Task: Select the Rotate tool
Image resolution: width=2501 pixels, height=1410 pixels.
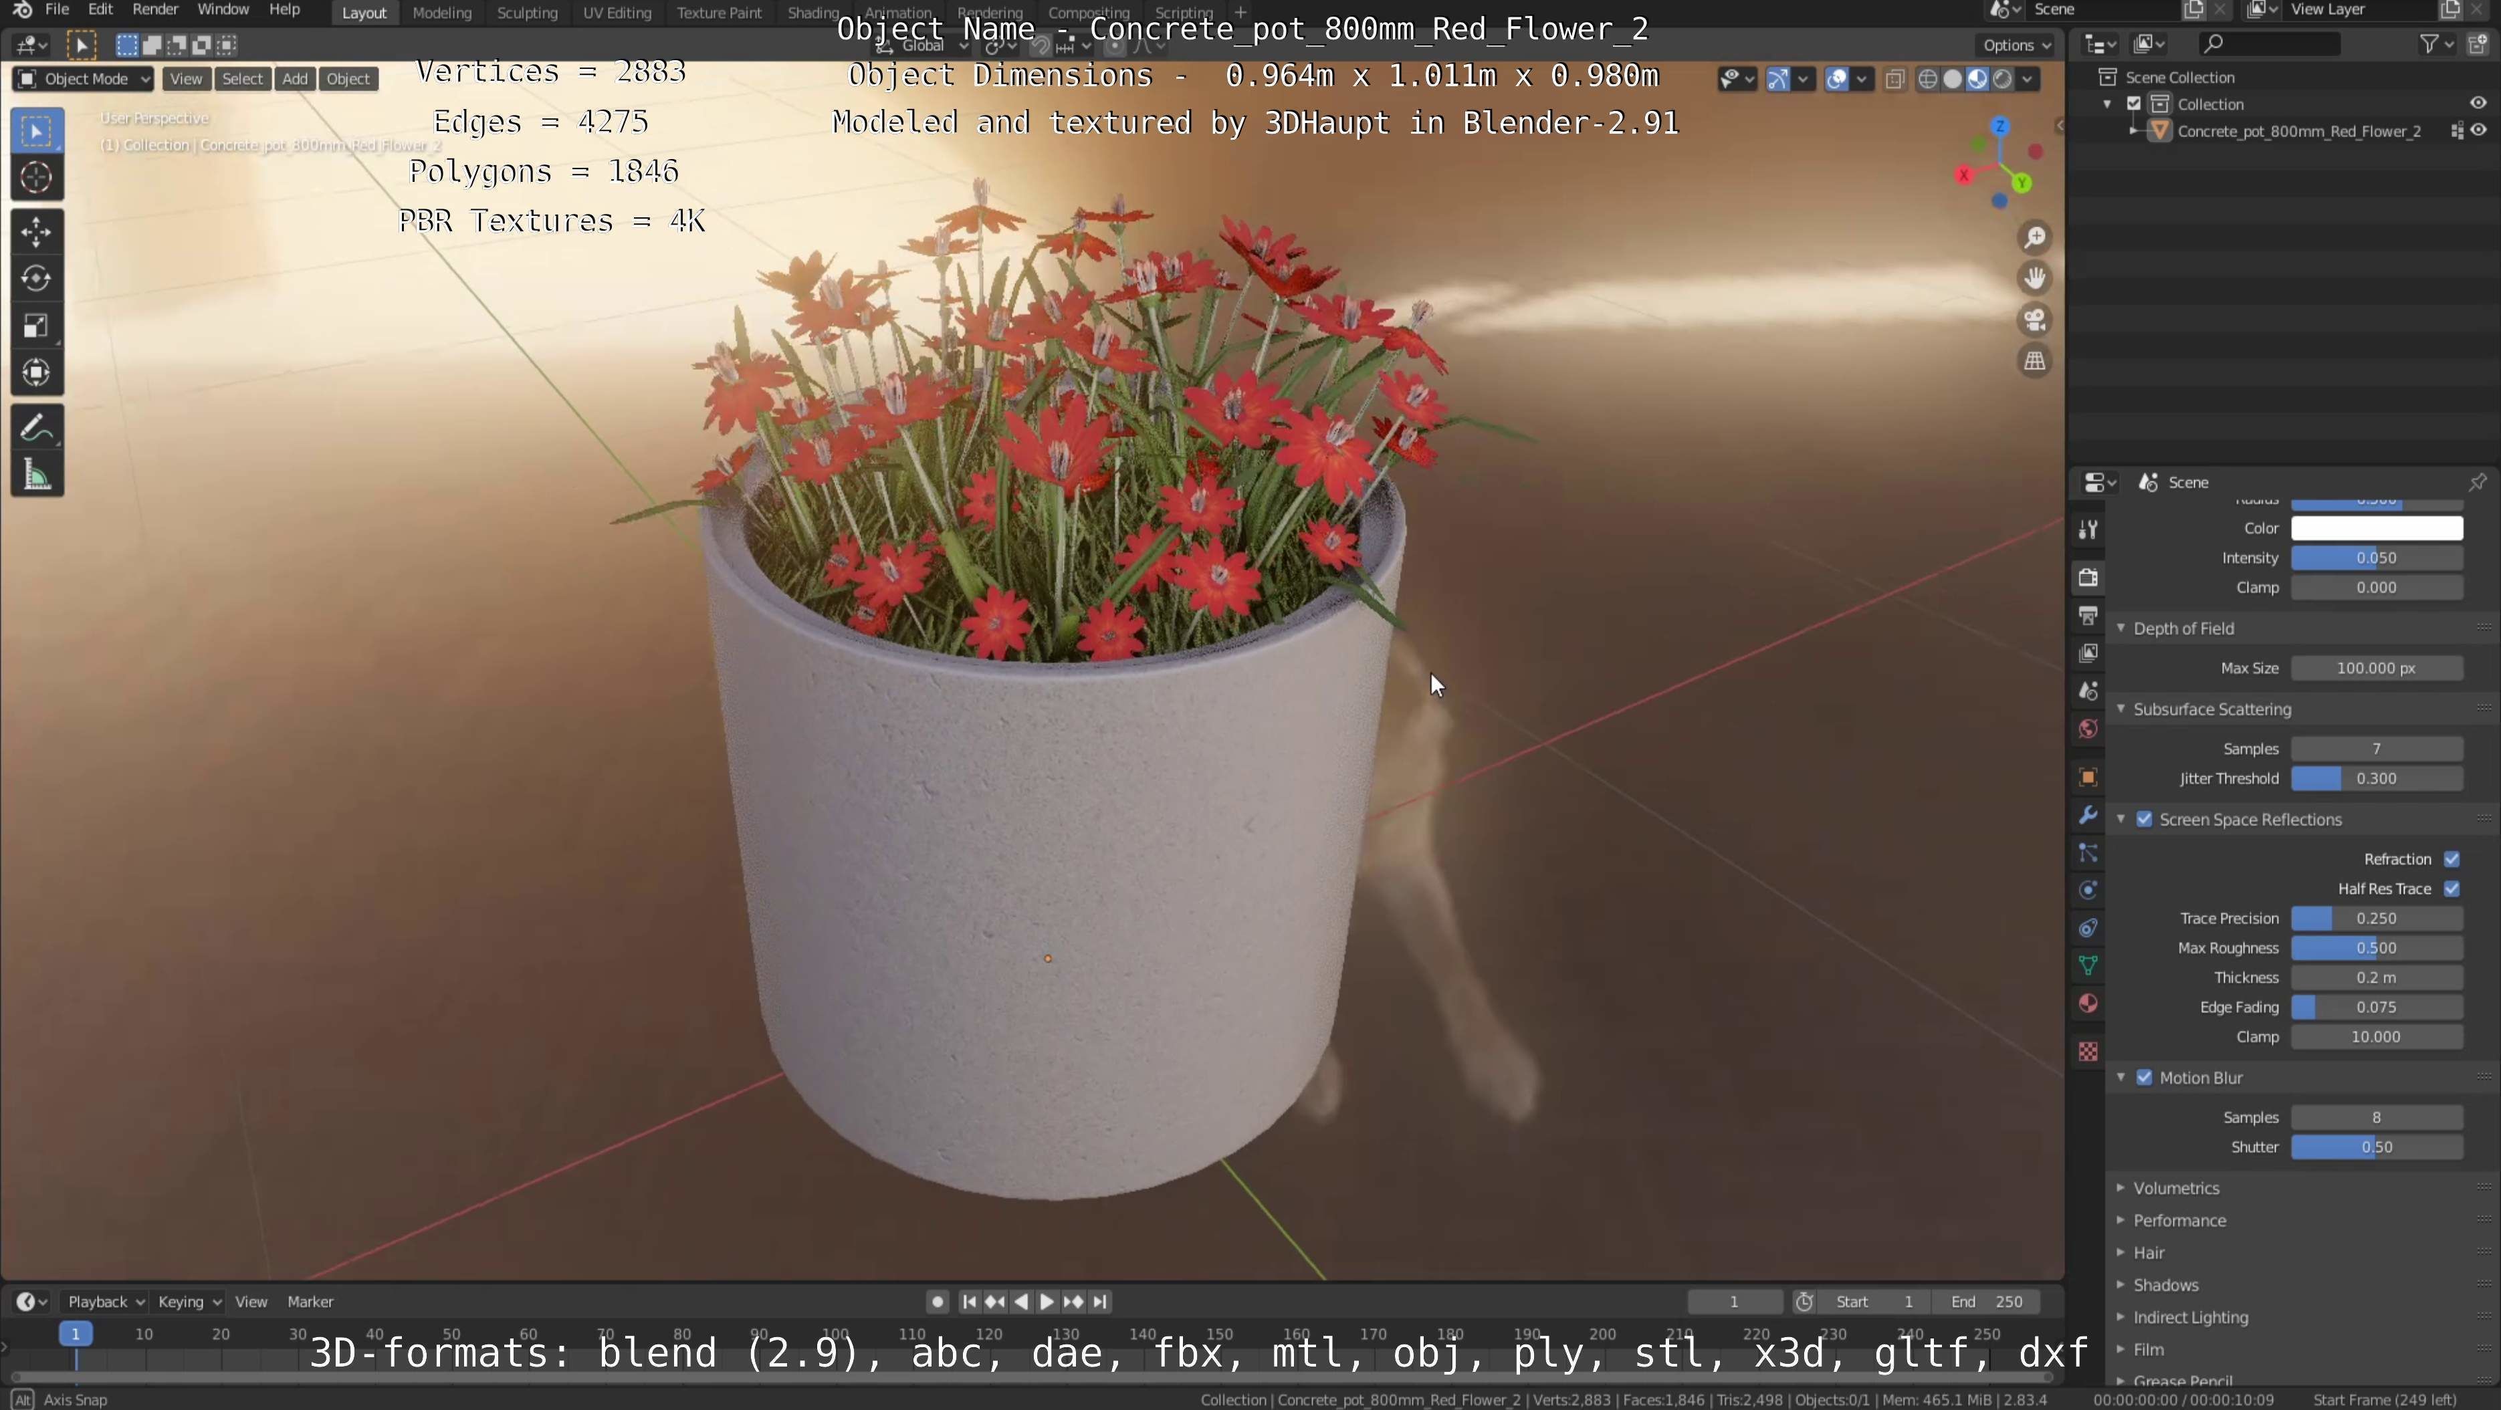Action: (x=37, y=279)
